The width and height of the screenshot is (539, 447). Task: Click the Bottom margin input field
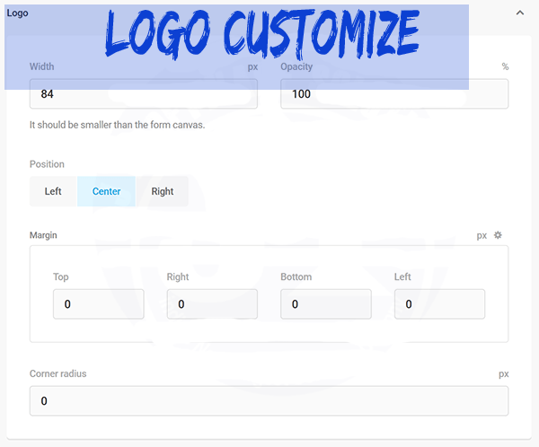(326, 304)
